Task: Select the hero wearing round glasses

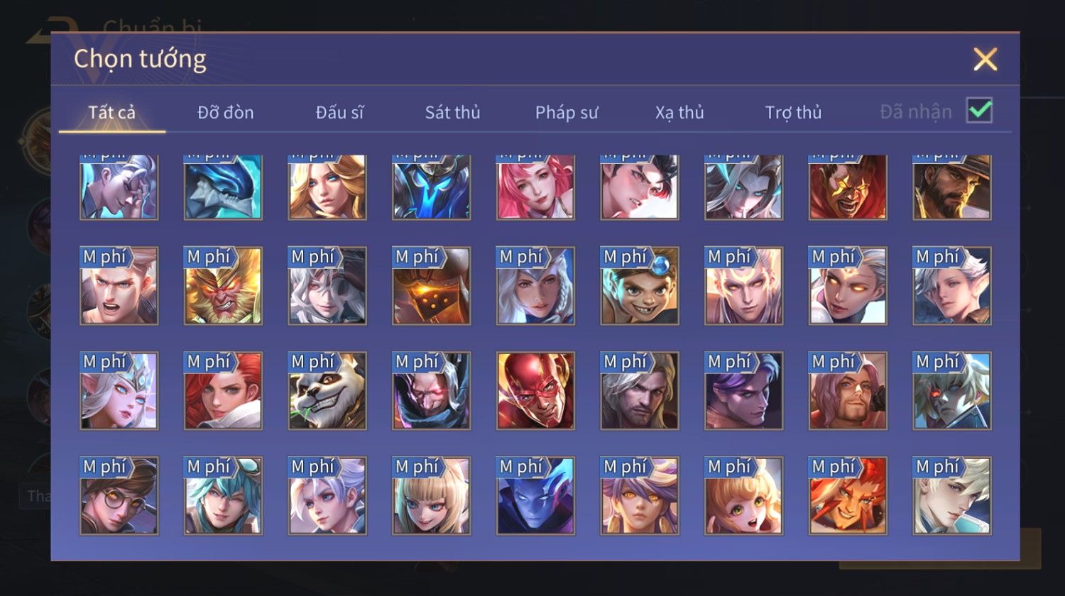Action: pos(119,496)
